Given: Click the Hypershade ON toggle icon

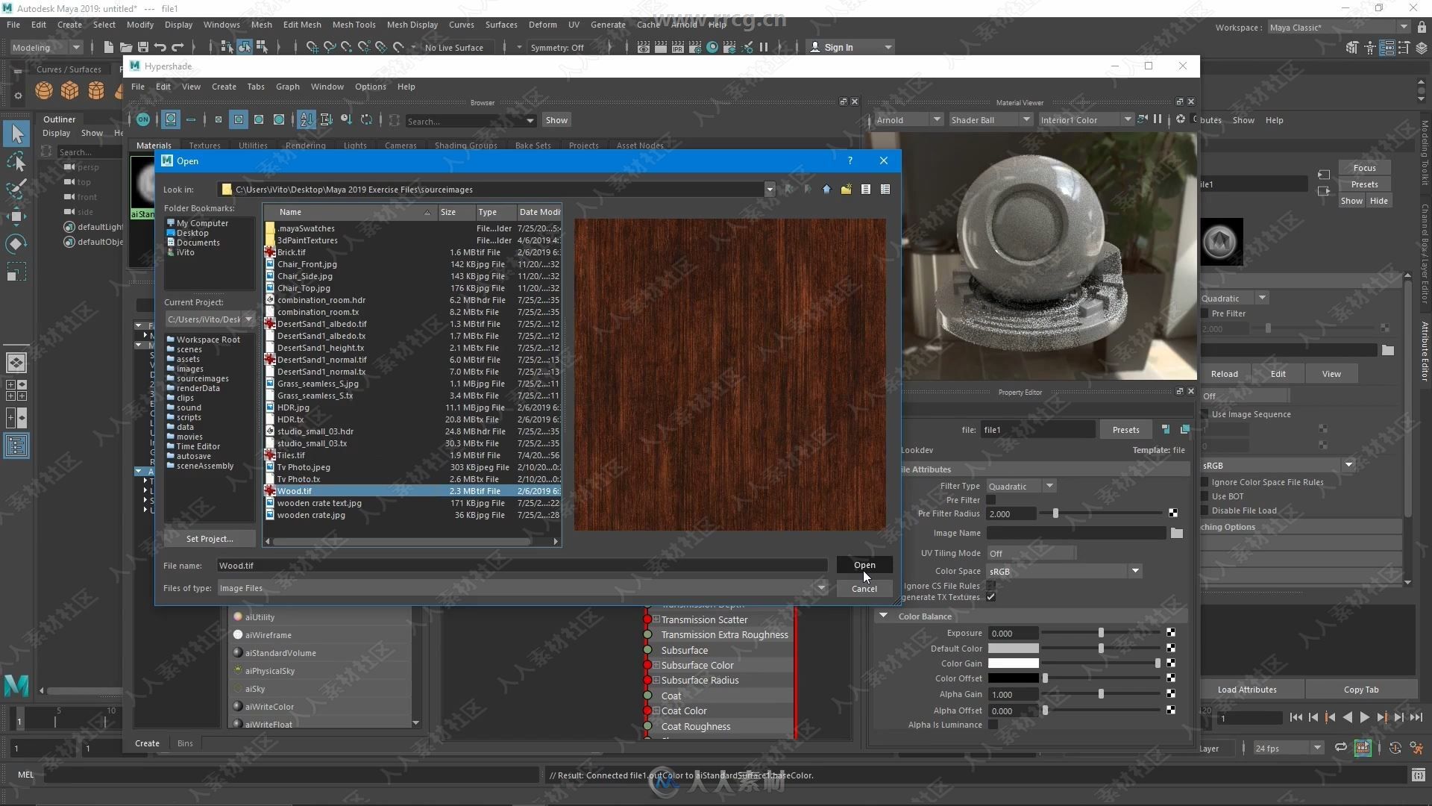Looking at the screenshot, I should click(143, 119).
